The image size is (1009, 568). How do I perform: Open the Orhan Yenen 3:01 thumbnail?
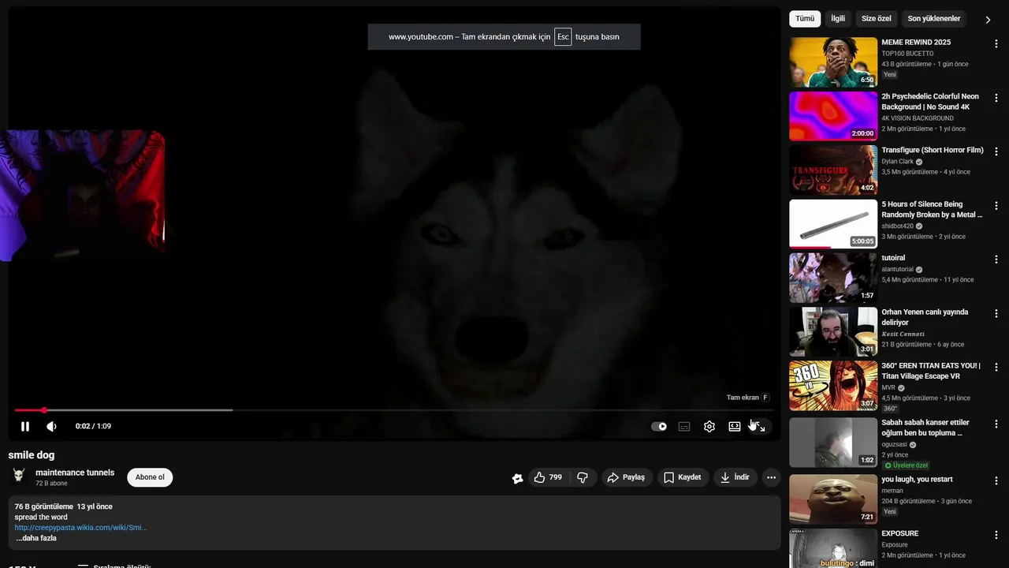tap(833, 332)
